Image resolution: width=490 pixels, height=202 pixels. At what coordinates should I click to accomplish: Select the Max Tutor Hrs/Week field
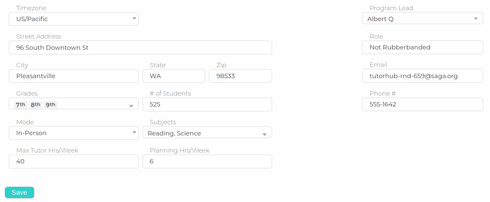pyautogui.click(x=73, y=161)
